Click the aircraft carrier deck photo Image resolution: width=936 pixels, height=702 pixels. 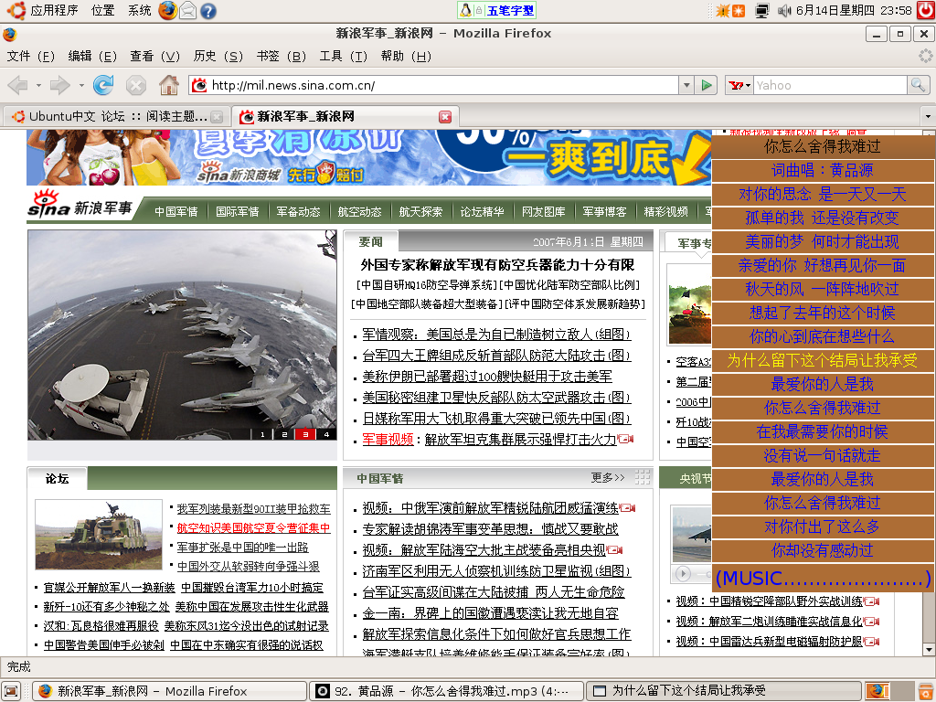[182, 335]
